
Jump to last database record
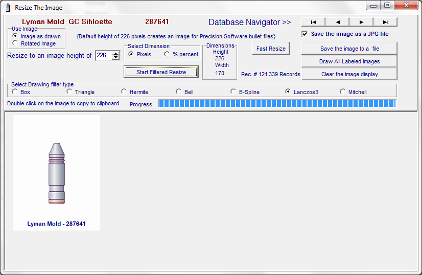[x=385, y=22]
